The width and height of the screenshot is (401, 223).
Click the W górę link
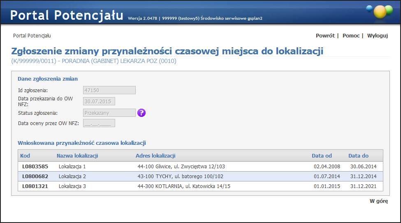tap(379, 201)
